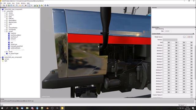Open the Variation dropdown
The width and height of the screenshot is (196, 110).
click(x=170, y=40)
